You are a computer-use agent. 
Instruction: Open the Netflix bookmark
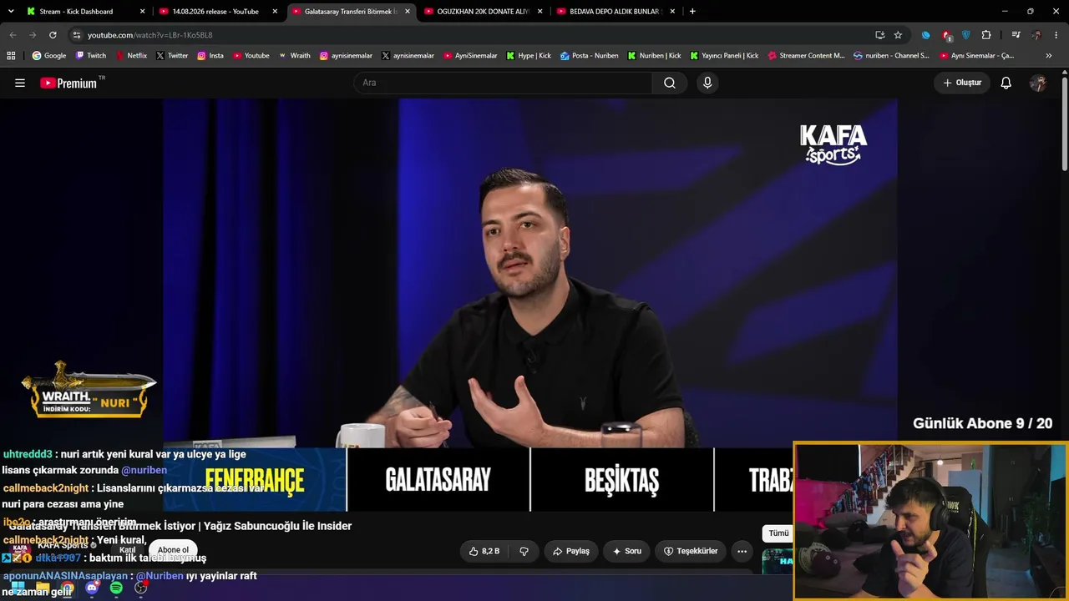click(x=131, y=56)
